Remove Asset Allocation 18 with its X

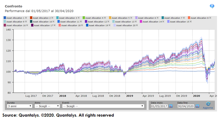coord(82,25)
